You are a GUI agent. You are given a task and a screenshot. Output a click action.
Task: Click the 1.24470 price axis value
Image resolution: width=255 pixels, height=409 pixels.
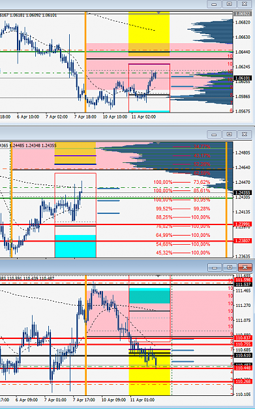(243, 183)
